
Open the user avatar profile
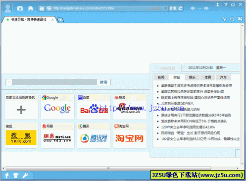pos(8,8)
